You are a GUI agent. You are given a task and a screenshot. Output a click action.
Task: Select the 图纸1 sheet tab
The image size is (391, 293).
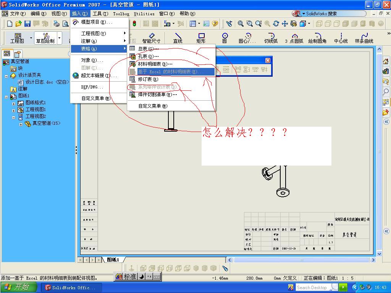tap(113, 259)
